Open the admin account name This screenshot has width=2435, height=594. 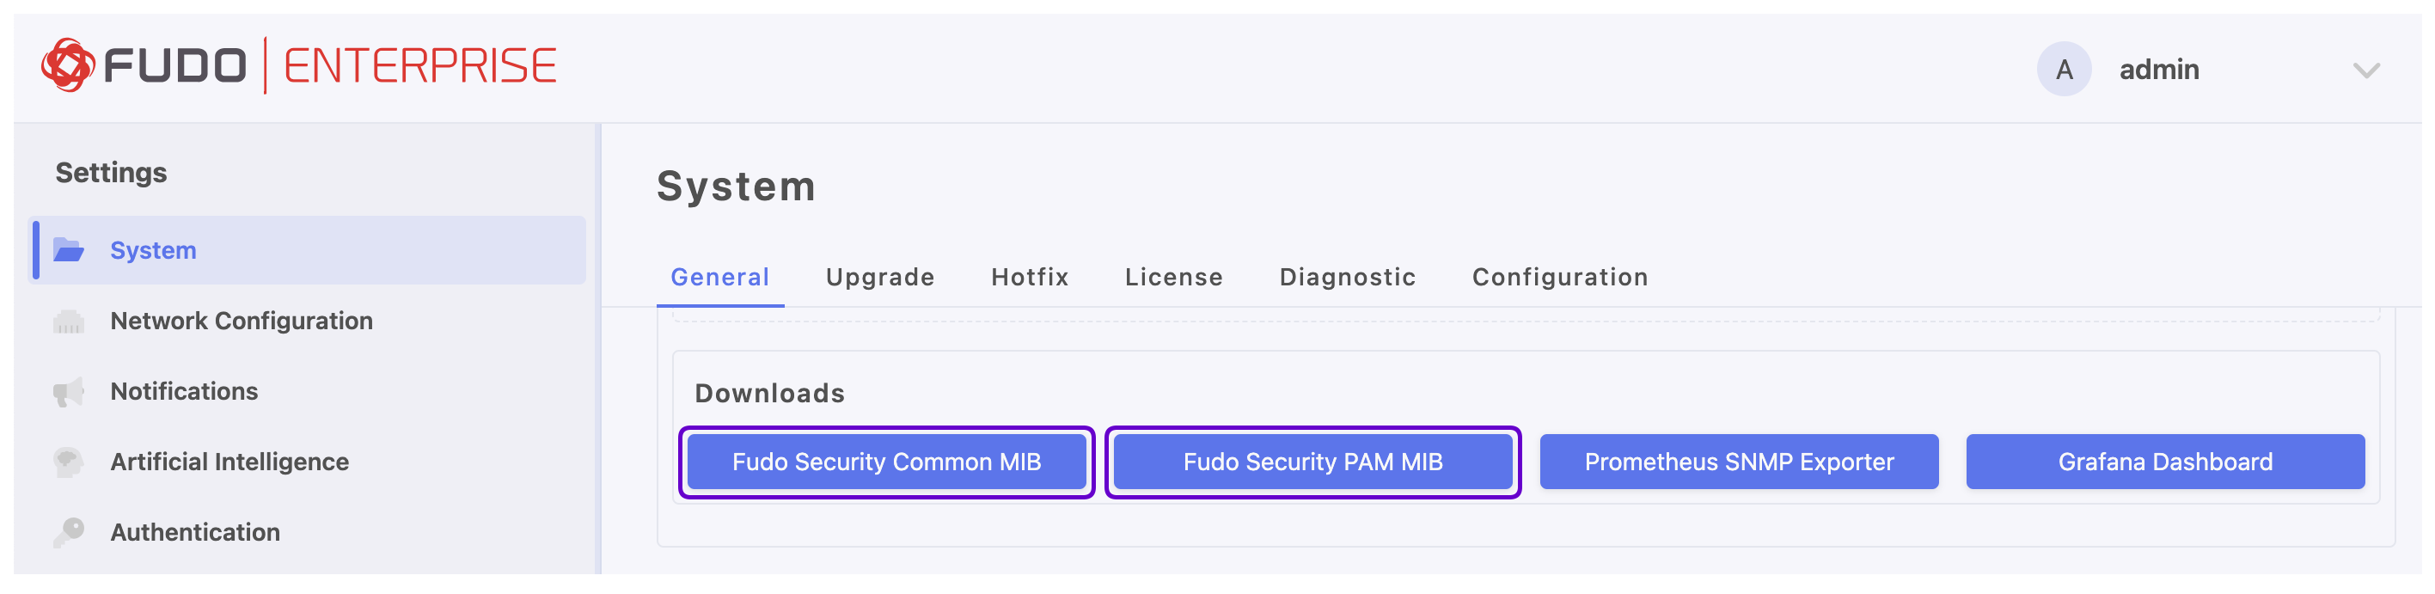pyautogui.click(x=2158, y=69)
